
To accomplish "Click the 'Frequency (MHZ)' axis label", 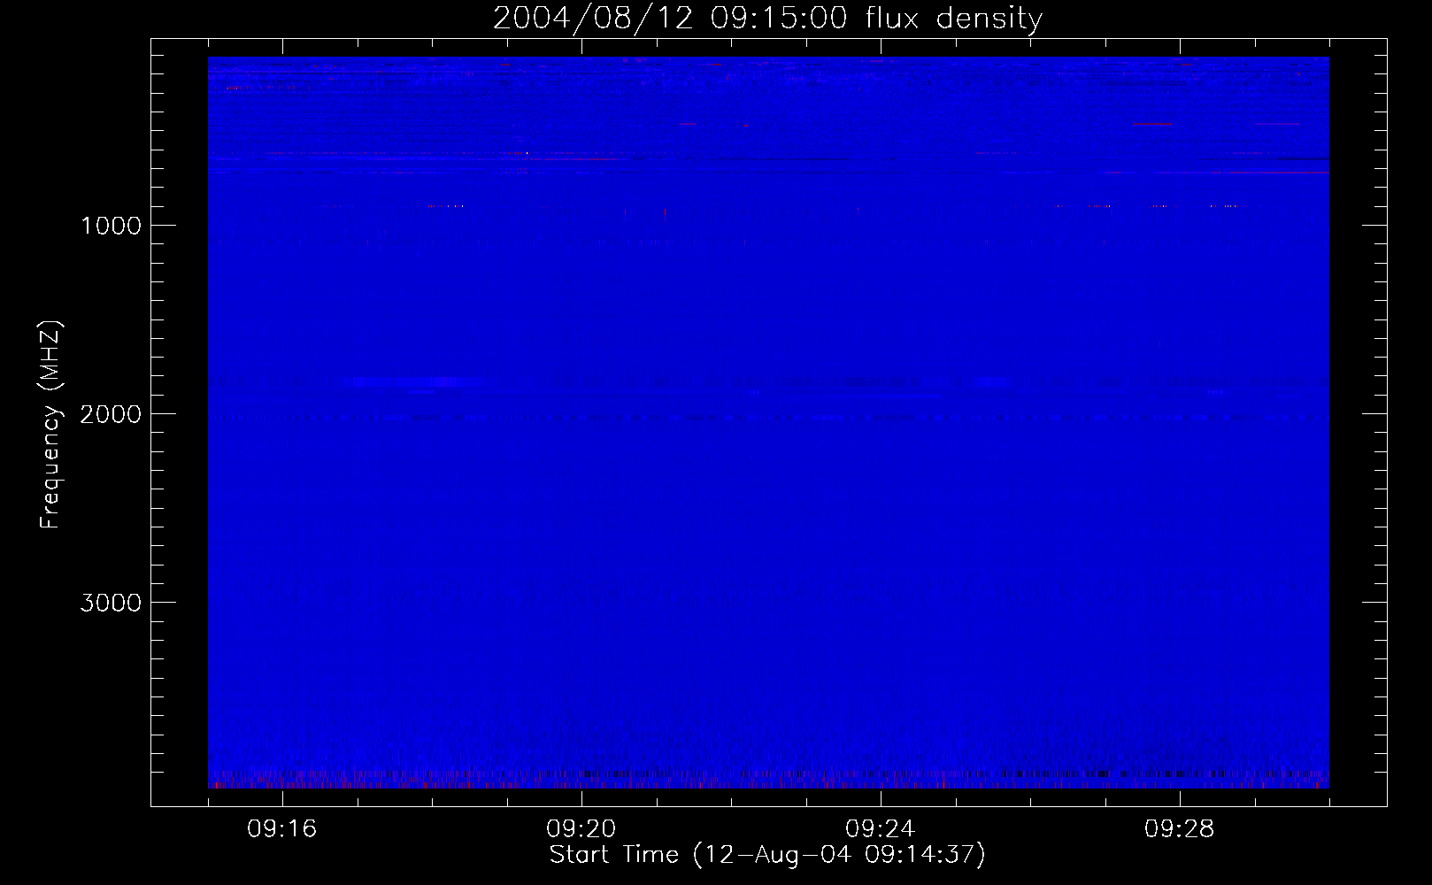I will point(51,425).
